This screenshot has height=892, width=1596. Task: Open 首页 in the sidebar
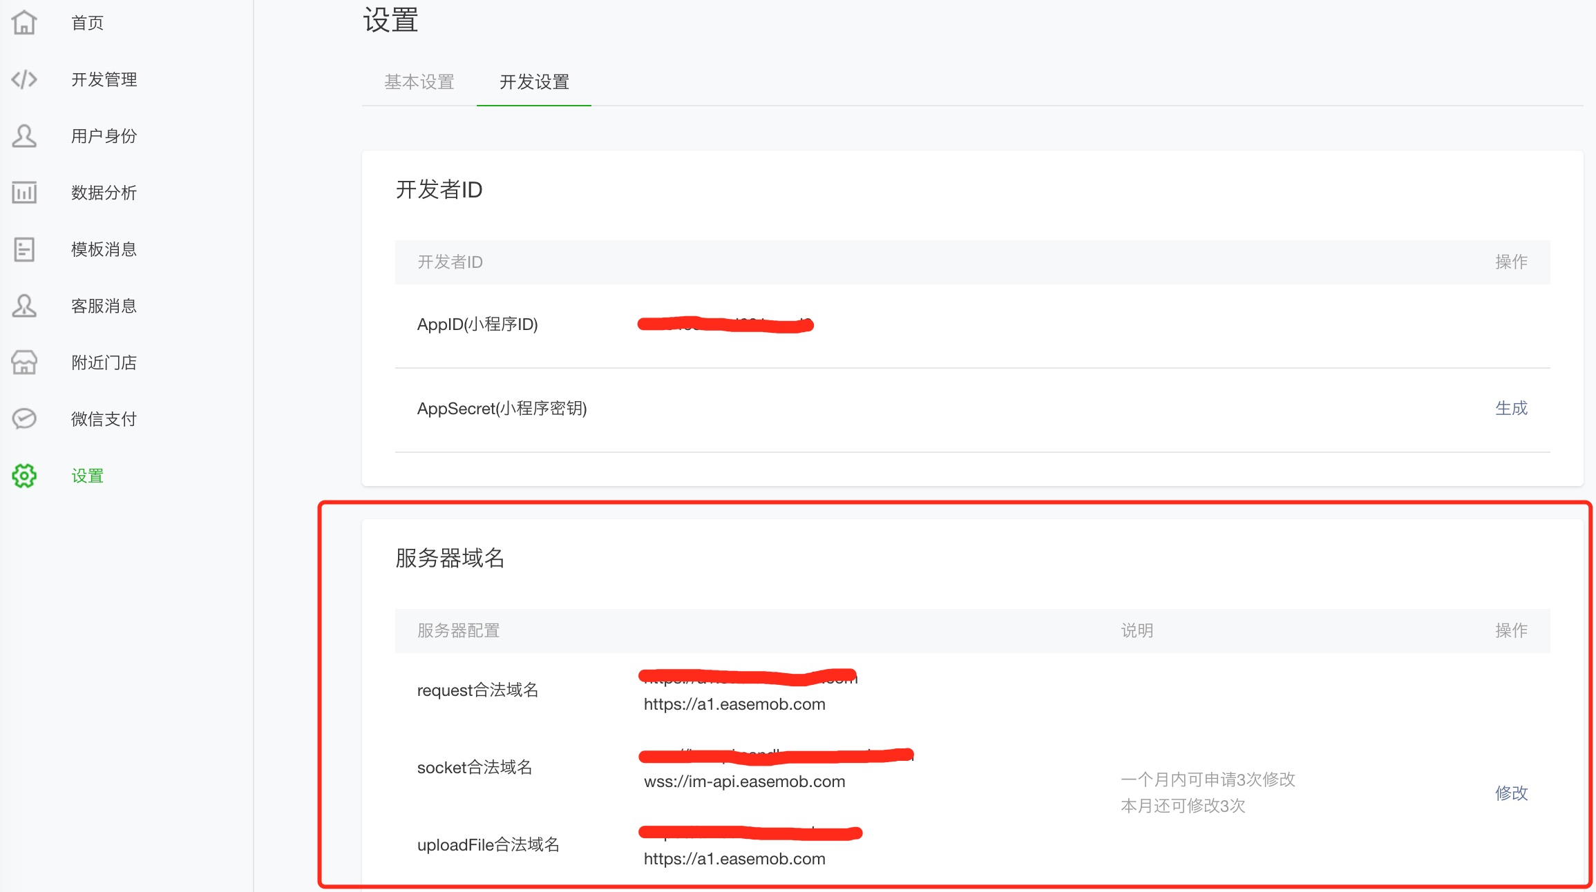click(x=88, y=23)
